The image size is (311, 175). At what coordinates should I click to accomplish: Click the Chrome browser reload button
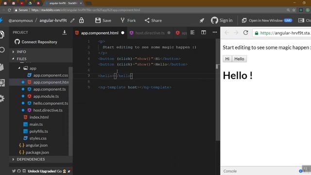pos(9,10)
